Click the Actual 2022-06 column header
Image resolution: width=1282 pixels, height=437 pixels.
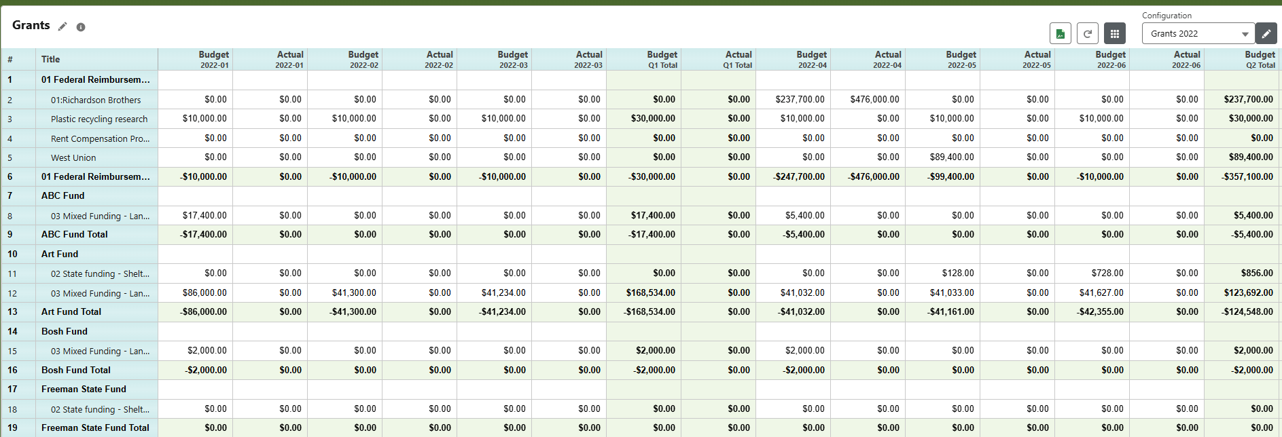point(1167,59)
